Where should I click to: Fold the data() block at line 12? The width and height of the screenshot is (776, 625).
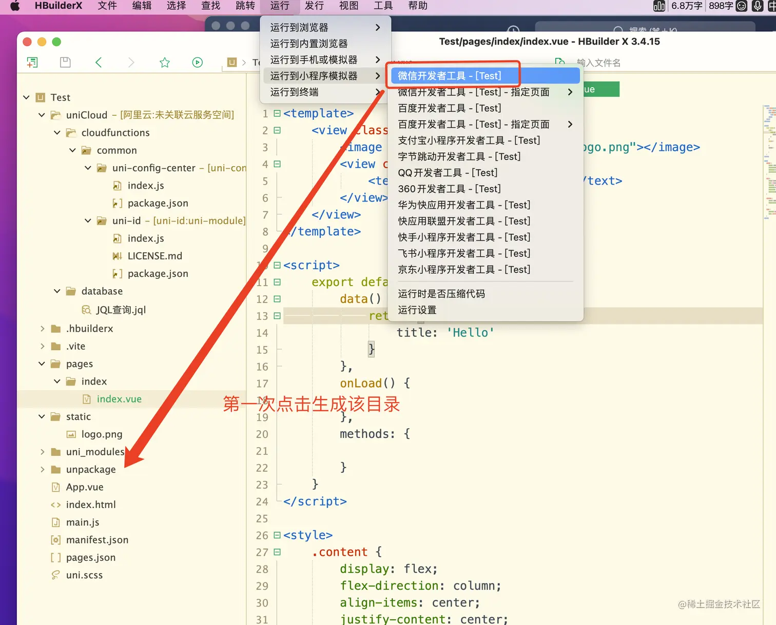(277, 299)
